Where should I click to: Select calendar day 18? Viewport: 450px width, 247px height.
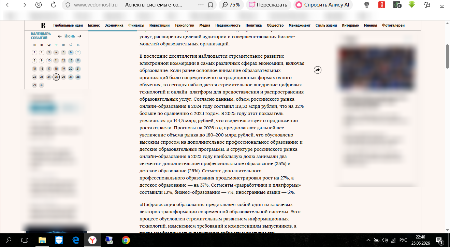(56, 69)
